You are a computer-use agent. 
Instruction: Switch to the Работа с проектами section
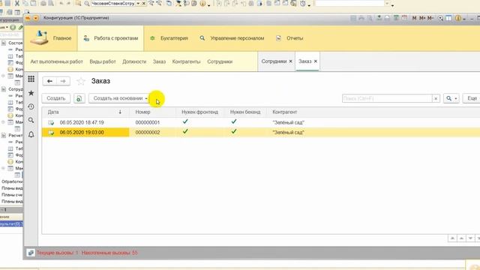click(110, 38)
